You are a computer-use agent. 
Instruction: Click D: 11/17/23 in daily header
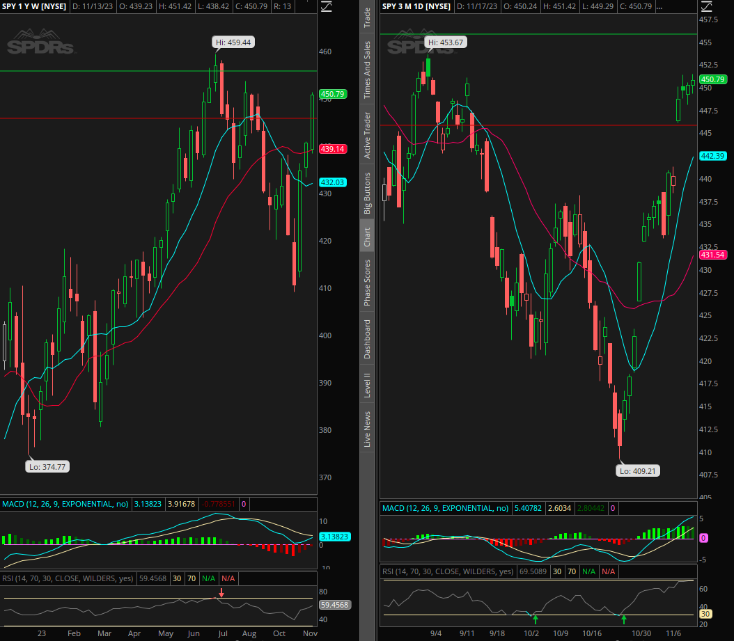pos(476,6)
